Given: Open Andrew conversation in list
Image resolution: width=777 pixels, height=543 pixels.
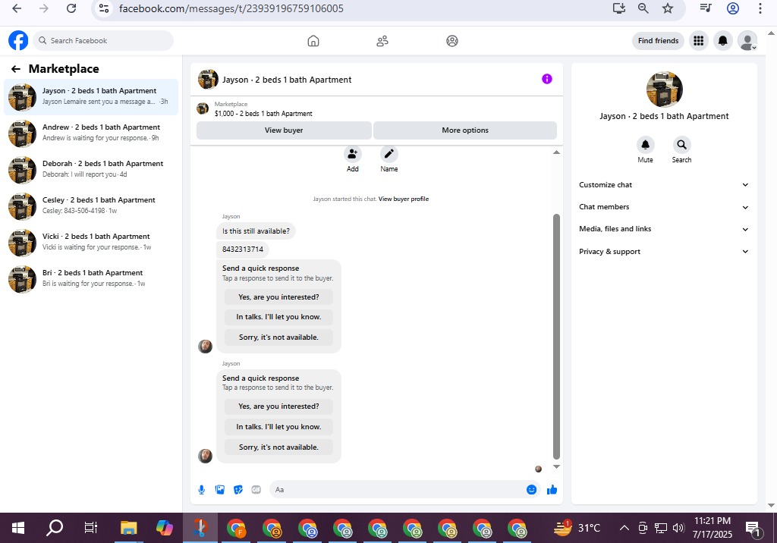Looking at the screenshot, I should 91,133.
